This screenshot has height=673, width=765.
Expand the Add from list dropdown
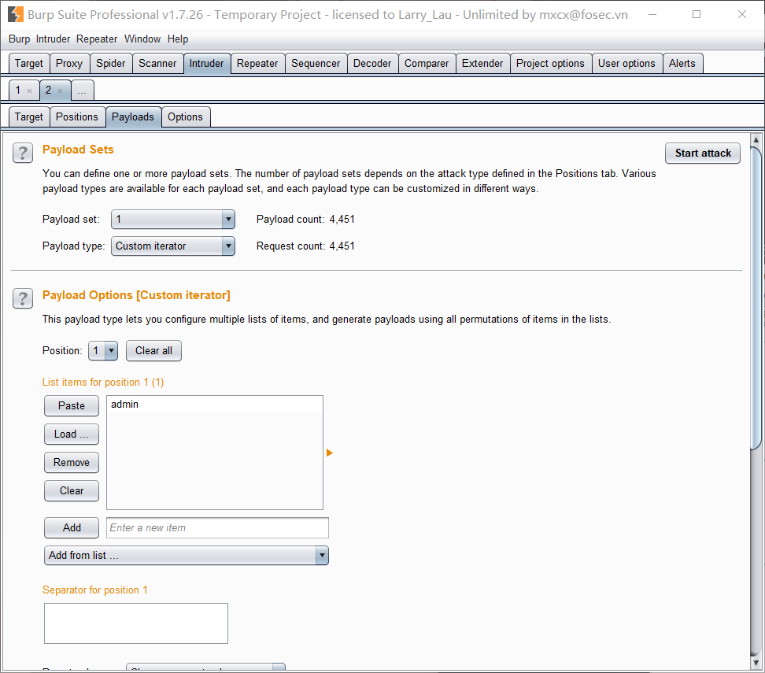(x=187, y=556)
